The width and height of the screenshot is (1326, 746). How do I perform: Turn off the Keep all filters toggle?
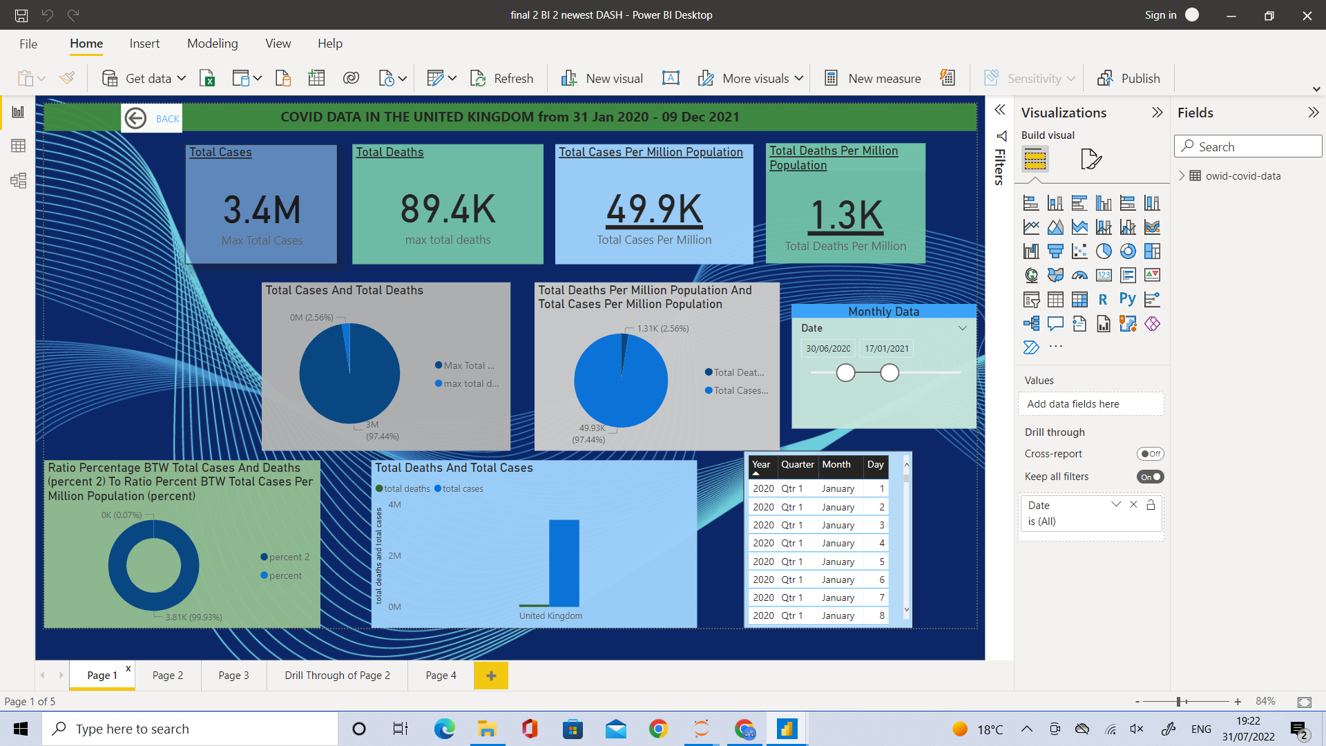[x=1152, y=477]
